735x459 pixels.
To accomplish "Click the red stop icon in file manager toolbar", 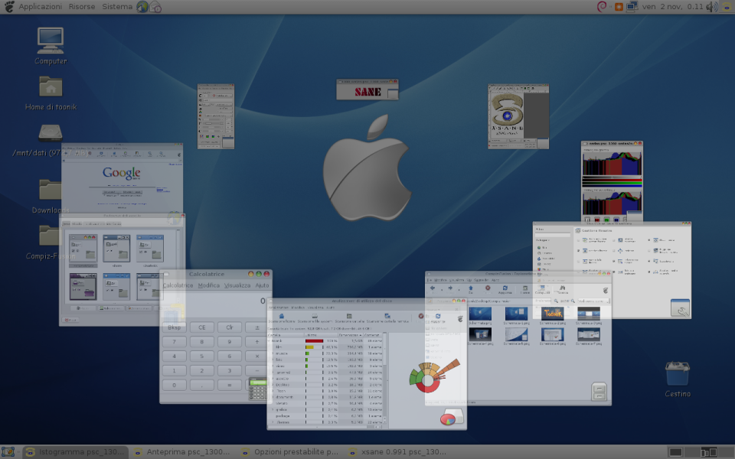I will point(488,288).
